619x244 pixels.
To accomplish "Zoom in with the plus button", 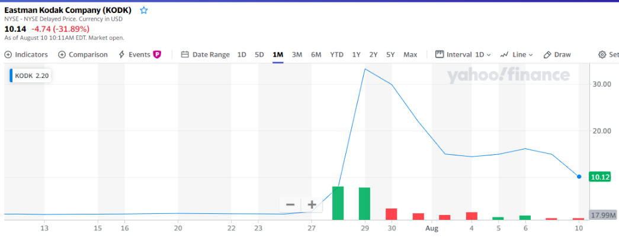I will point(312,204).
